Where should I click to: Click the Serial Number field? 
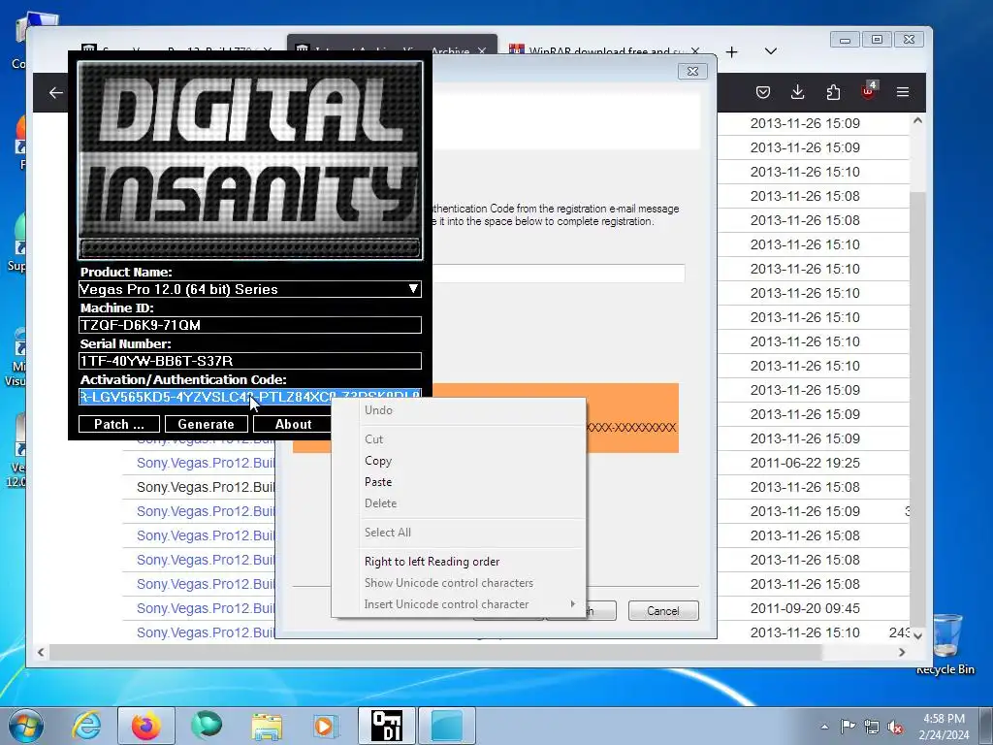coord(250,361)
